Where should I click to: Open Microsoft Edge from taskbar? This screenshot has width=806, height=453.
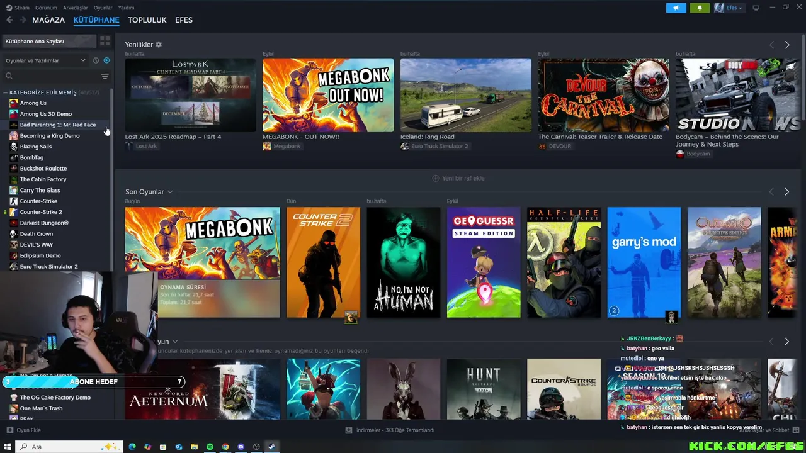[132, 447]
